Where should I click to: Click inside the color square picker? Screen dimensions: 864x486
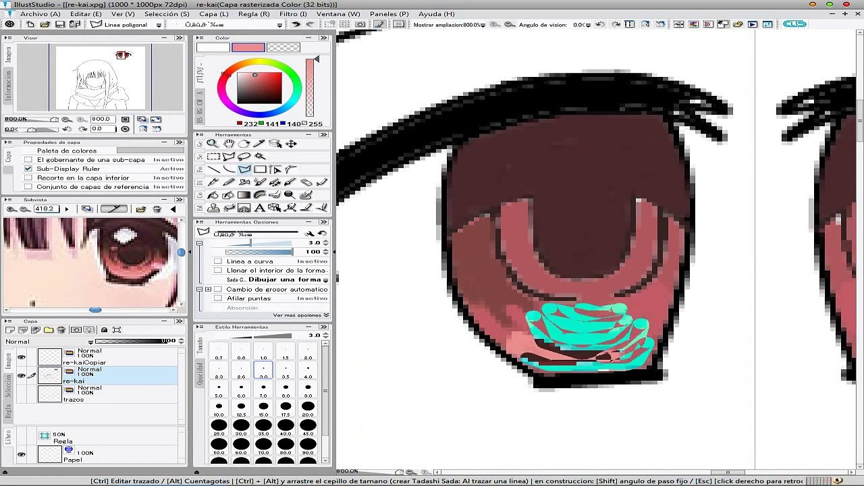259,87
